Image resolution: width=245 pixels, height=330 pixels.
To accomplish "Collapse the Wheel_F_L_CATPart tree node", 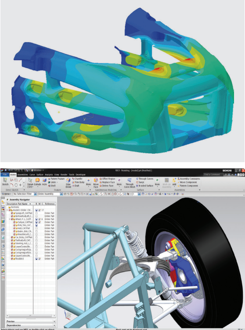I will tap(10, 219).
